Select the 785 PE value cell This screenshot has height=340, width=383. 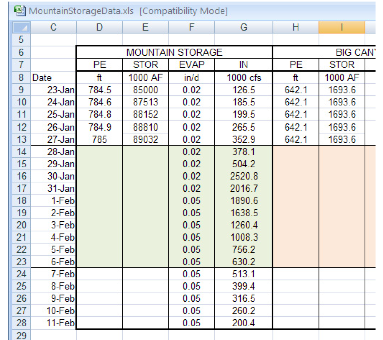tap(99, 139)
